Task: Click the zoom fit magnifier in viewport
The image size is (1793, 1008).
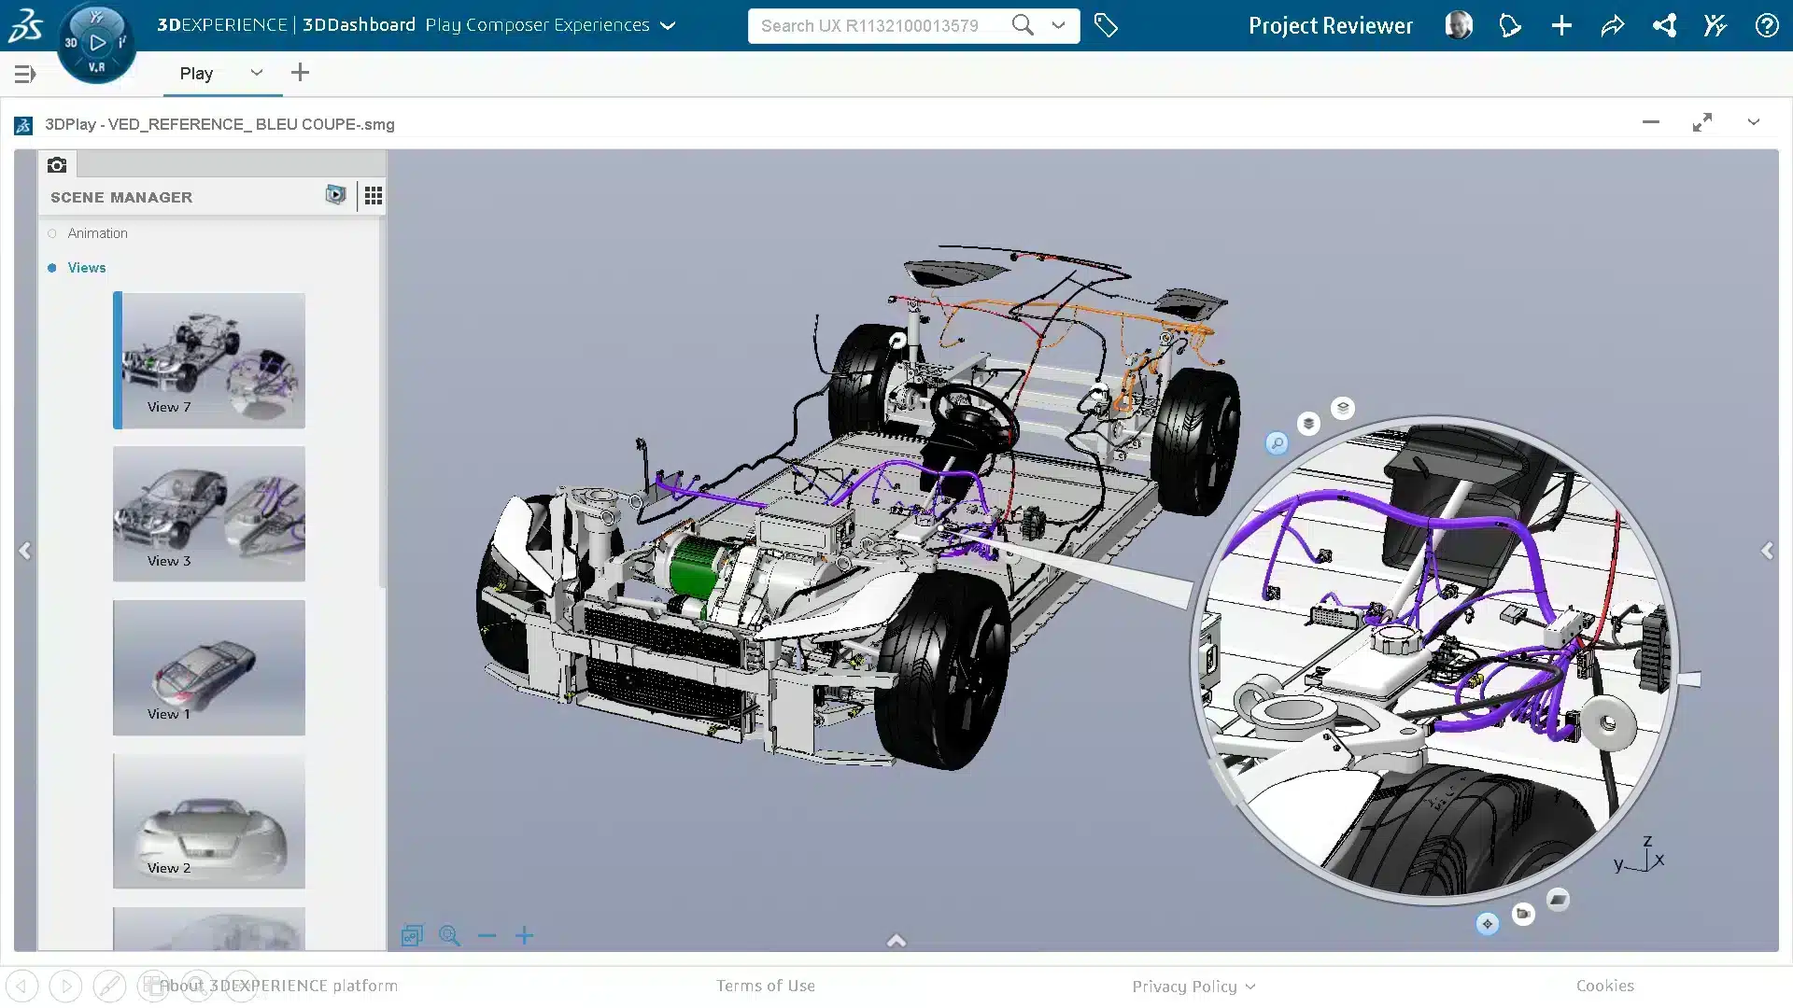Action: (x=450, y=935)
